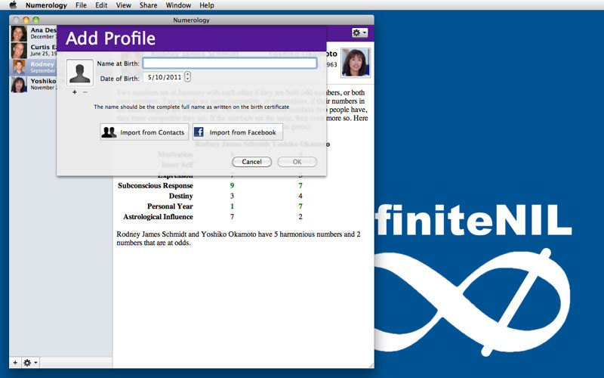The image size is (604, 378).
Task: Click the window resize grip corner
Action: pyautogui.click(x=371, y=365)
